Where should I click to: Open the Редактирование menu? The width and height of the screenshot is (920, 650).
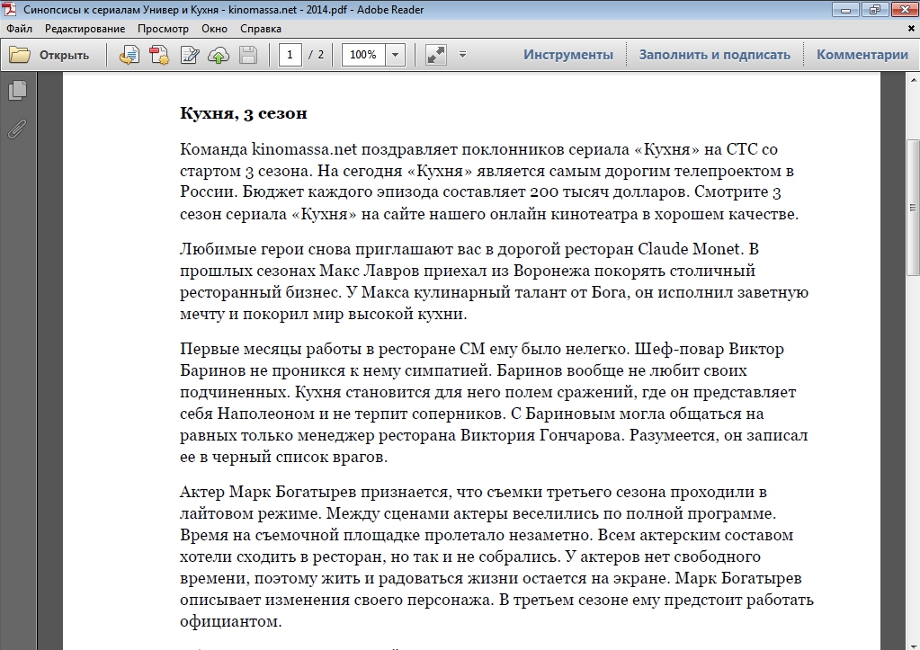pos(85,29)
